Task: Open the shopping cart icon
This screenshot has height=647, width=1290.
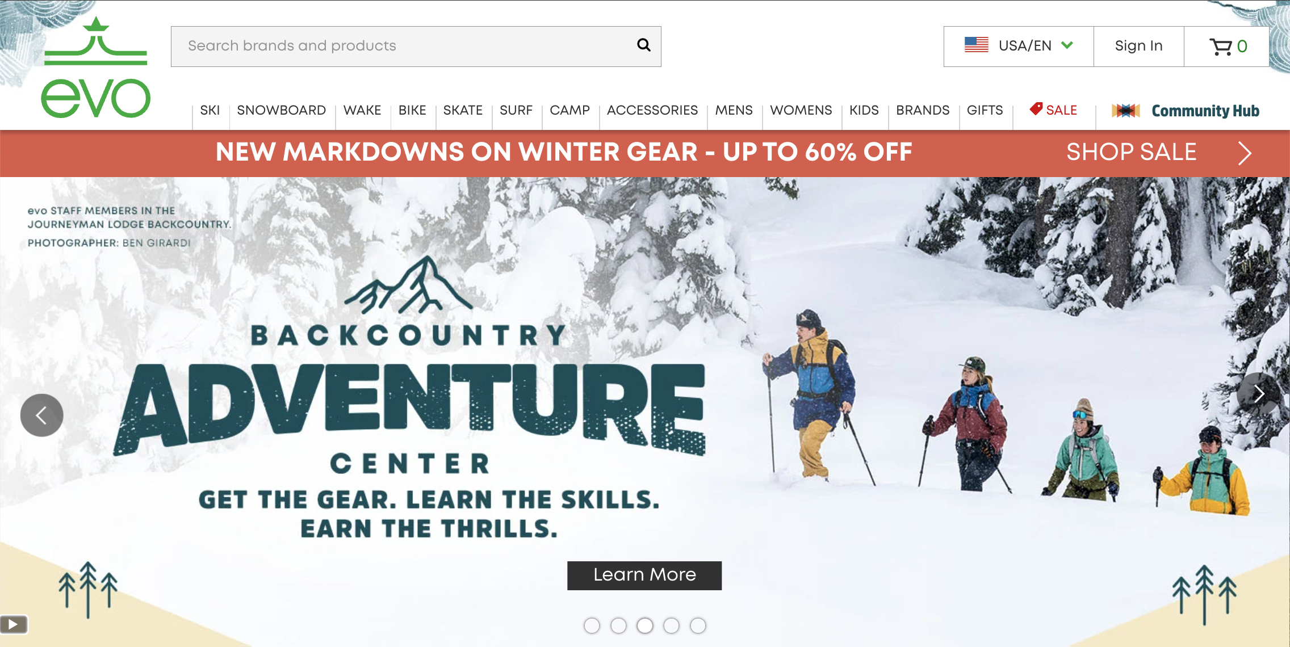Action: pyautogui.click(x=1220, y=47)
